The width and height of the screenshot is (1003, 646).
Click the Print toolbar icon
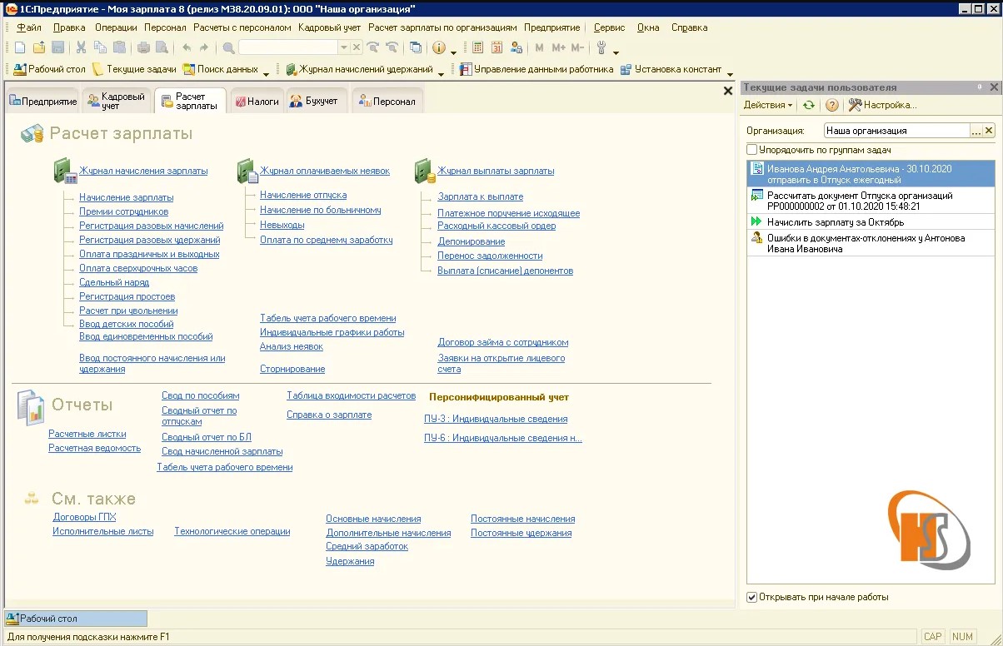pyautogui.click(x=143, y=47)
